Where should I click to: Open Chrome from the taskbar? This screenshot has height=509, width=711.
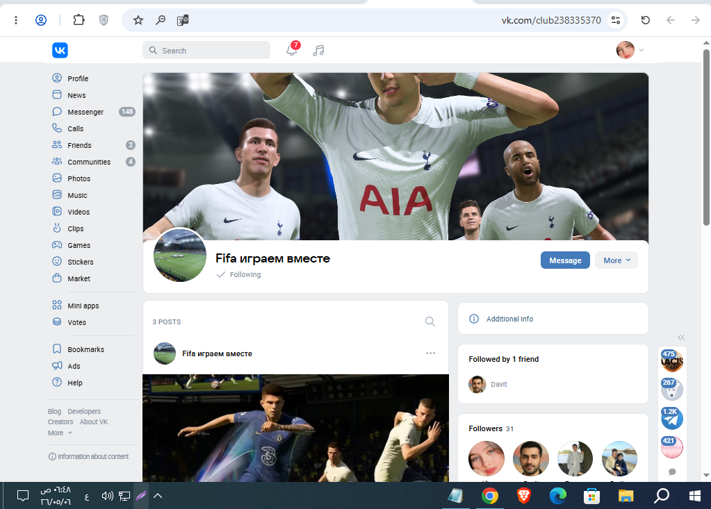[x=490, y=496]
